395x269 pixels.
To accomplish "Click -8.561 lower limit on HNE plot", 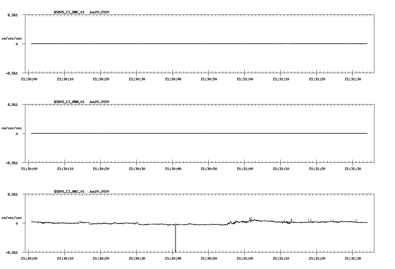I will (x=12, y=73).
